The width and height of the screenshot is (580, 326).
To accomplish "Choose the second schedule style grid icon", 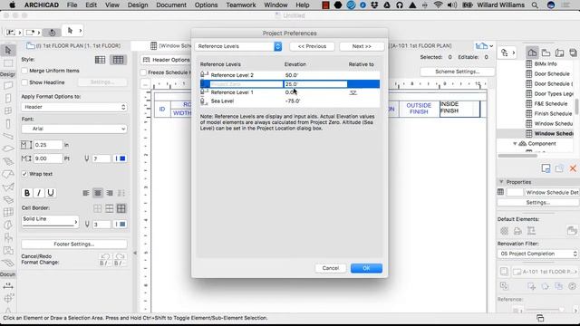I will (x=118, y=60).
